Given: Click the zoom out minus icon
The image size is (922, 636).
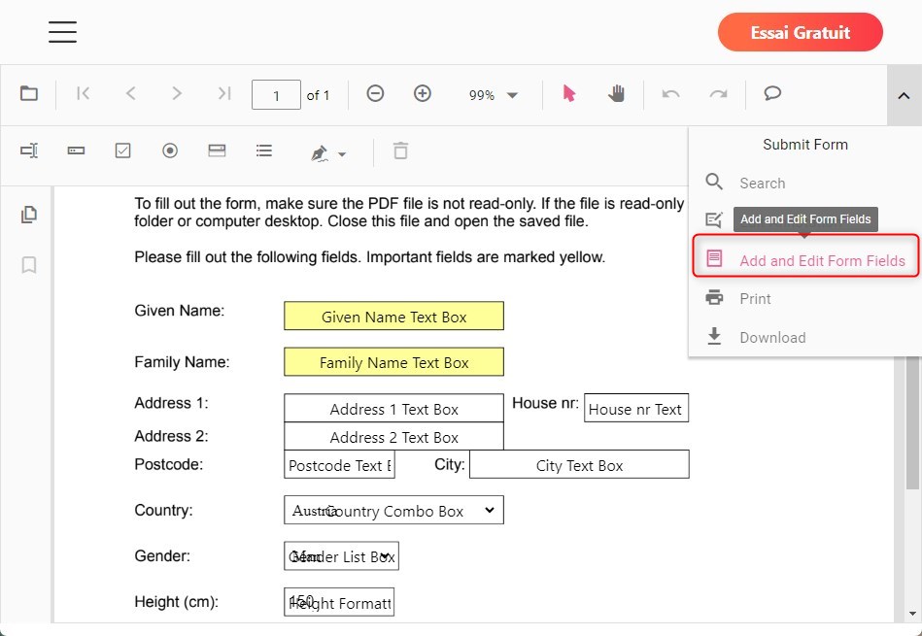Looking at the screenshot, I should tap(375, 94).
